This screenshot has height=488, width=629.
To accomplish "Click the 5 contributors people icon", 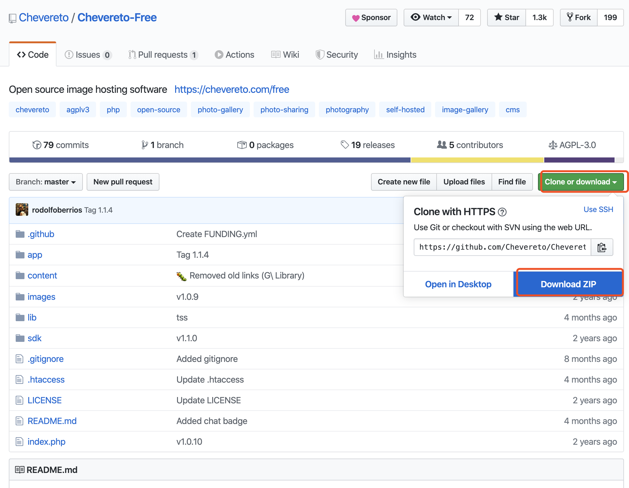I will pyautogui.click(x=442, y=145).
